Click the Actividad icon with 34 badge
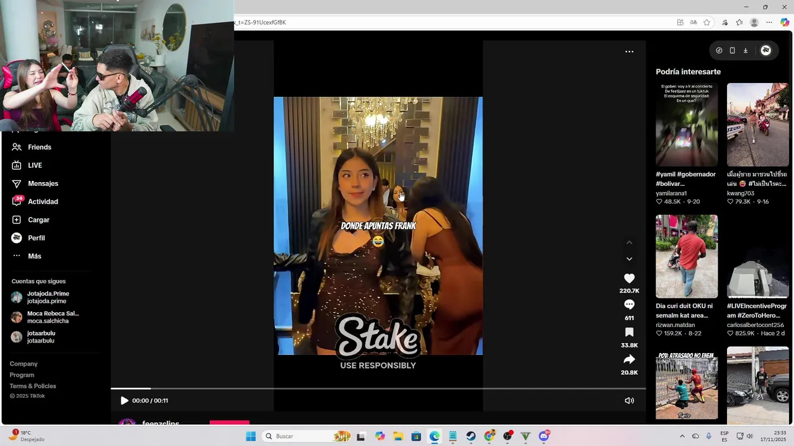794x446 pixels. [x=17, y=201]
